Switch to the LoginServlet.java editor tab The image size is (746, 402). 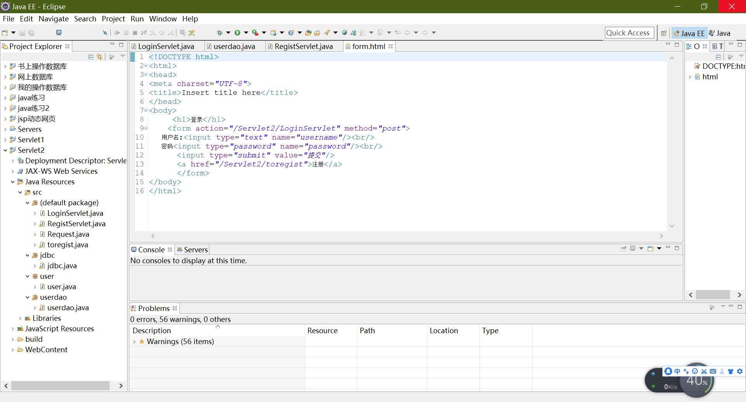point(166,46)
